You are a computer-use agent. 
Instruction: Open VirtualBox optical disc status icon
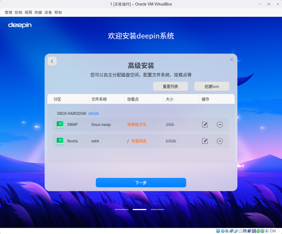coord(223,231)
